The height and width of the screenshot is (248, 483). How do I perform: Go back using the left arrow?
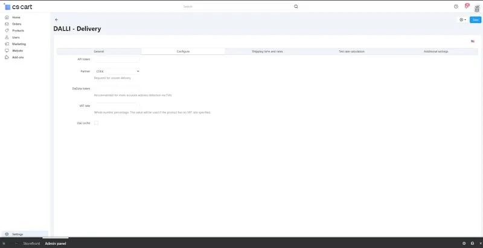[x=56, y=20]
